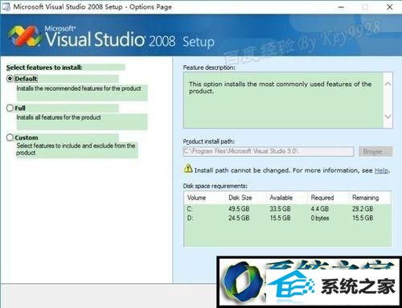Click the install path warning icon
Image resolution: width=402 pixels, height=308 pixels.
188,169
